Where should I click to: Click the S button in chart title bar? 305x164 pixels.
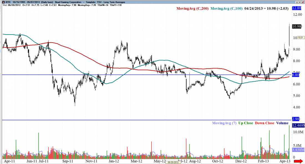(297, 2)
